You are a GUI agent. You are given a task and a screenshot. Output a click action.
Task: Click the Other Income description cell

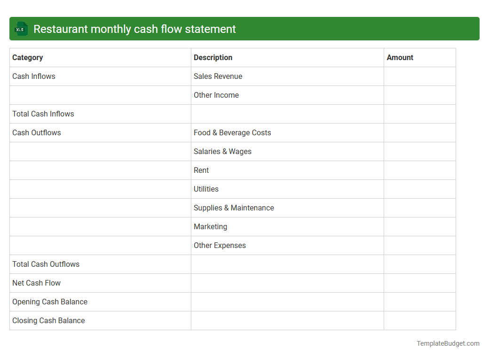click(216, 95)
